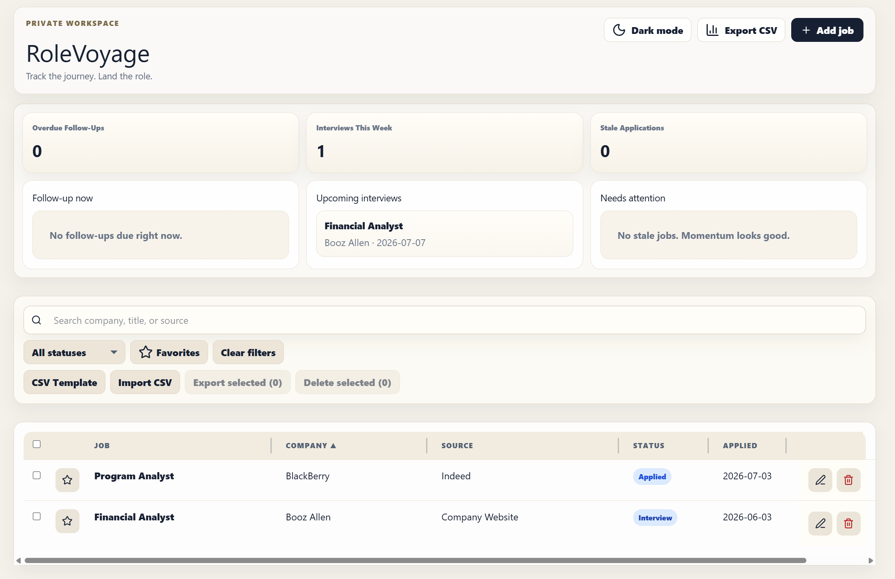Click the Interviews This Week stat card
This screenshot has width=895, height=579.
(444, 143)
